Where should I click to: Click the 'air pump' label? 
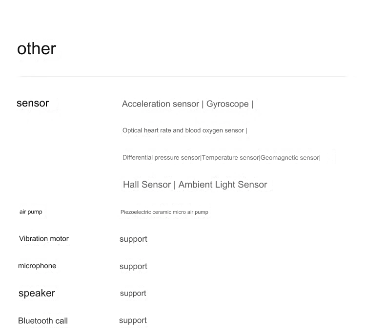pyautogui.click(x=31, y=212)
